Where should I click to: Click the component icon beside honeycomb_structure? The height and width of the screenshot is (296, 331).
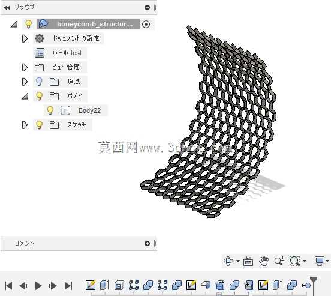(43, 24)
